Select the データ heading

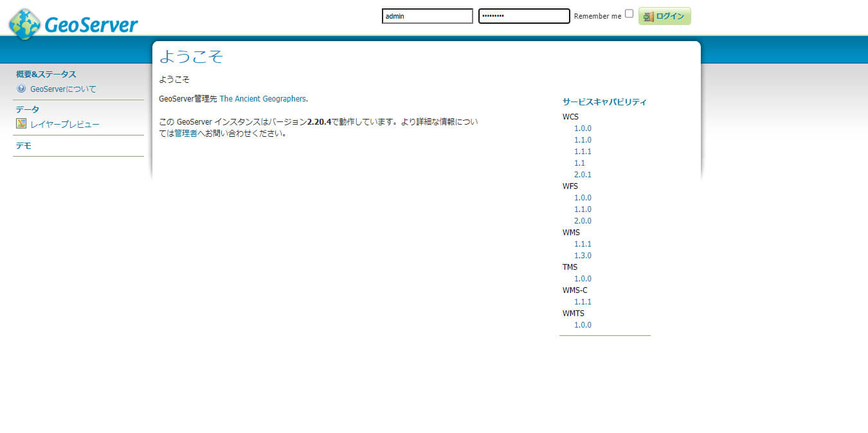(28, 110)
